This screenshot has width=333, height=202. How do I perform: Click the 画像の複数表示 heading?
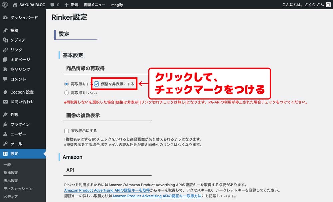point(83,115)
